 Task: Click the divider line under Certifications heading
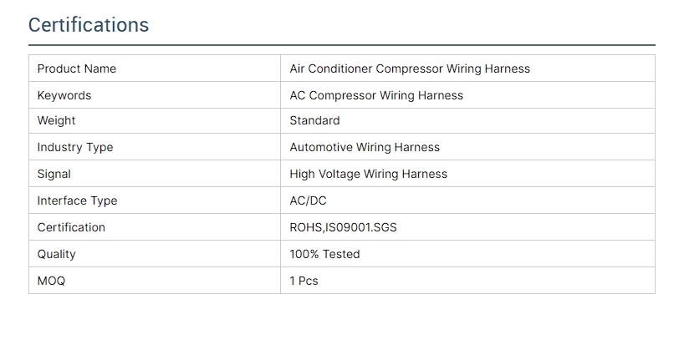(x=342, y=45)
